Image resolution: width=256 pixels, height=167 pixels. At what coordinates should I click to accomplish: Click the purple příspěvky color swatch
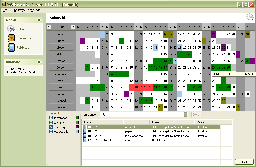tap(77, 127)
